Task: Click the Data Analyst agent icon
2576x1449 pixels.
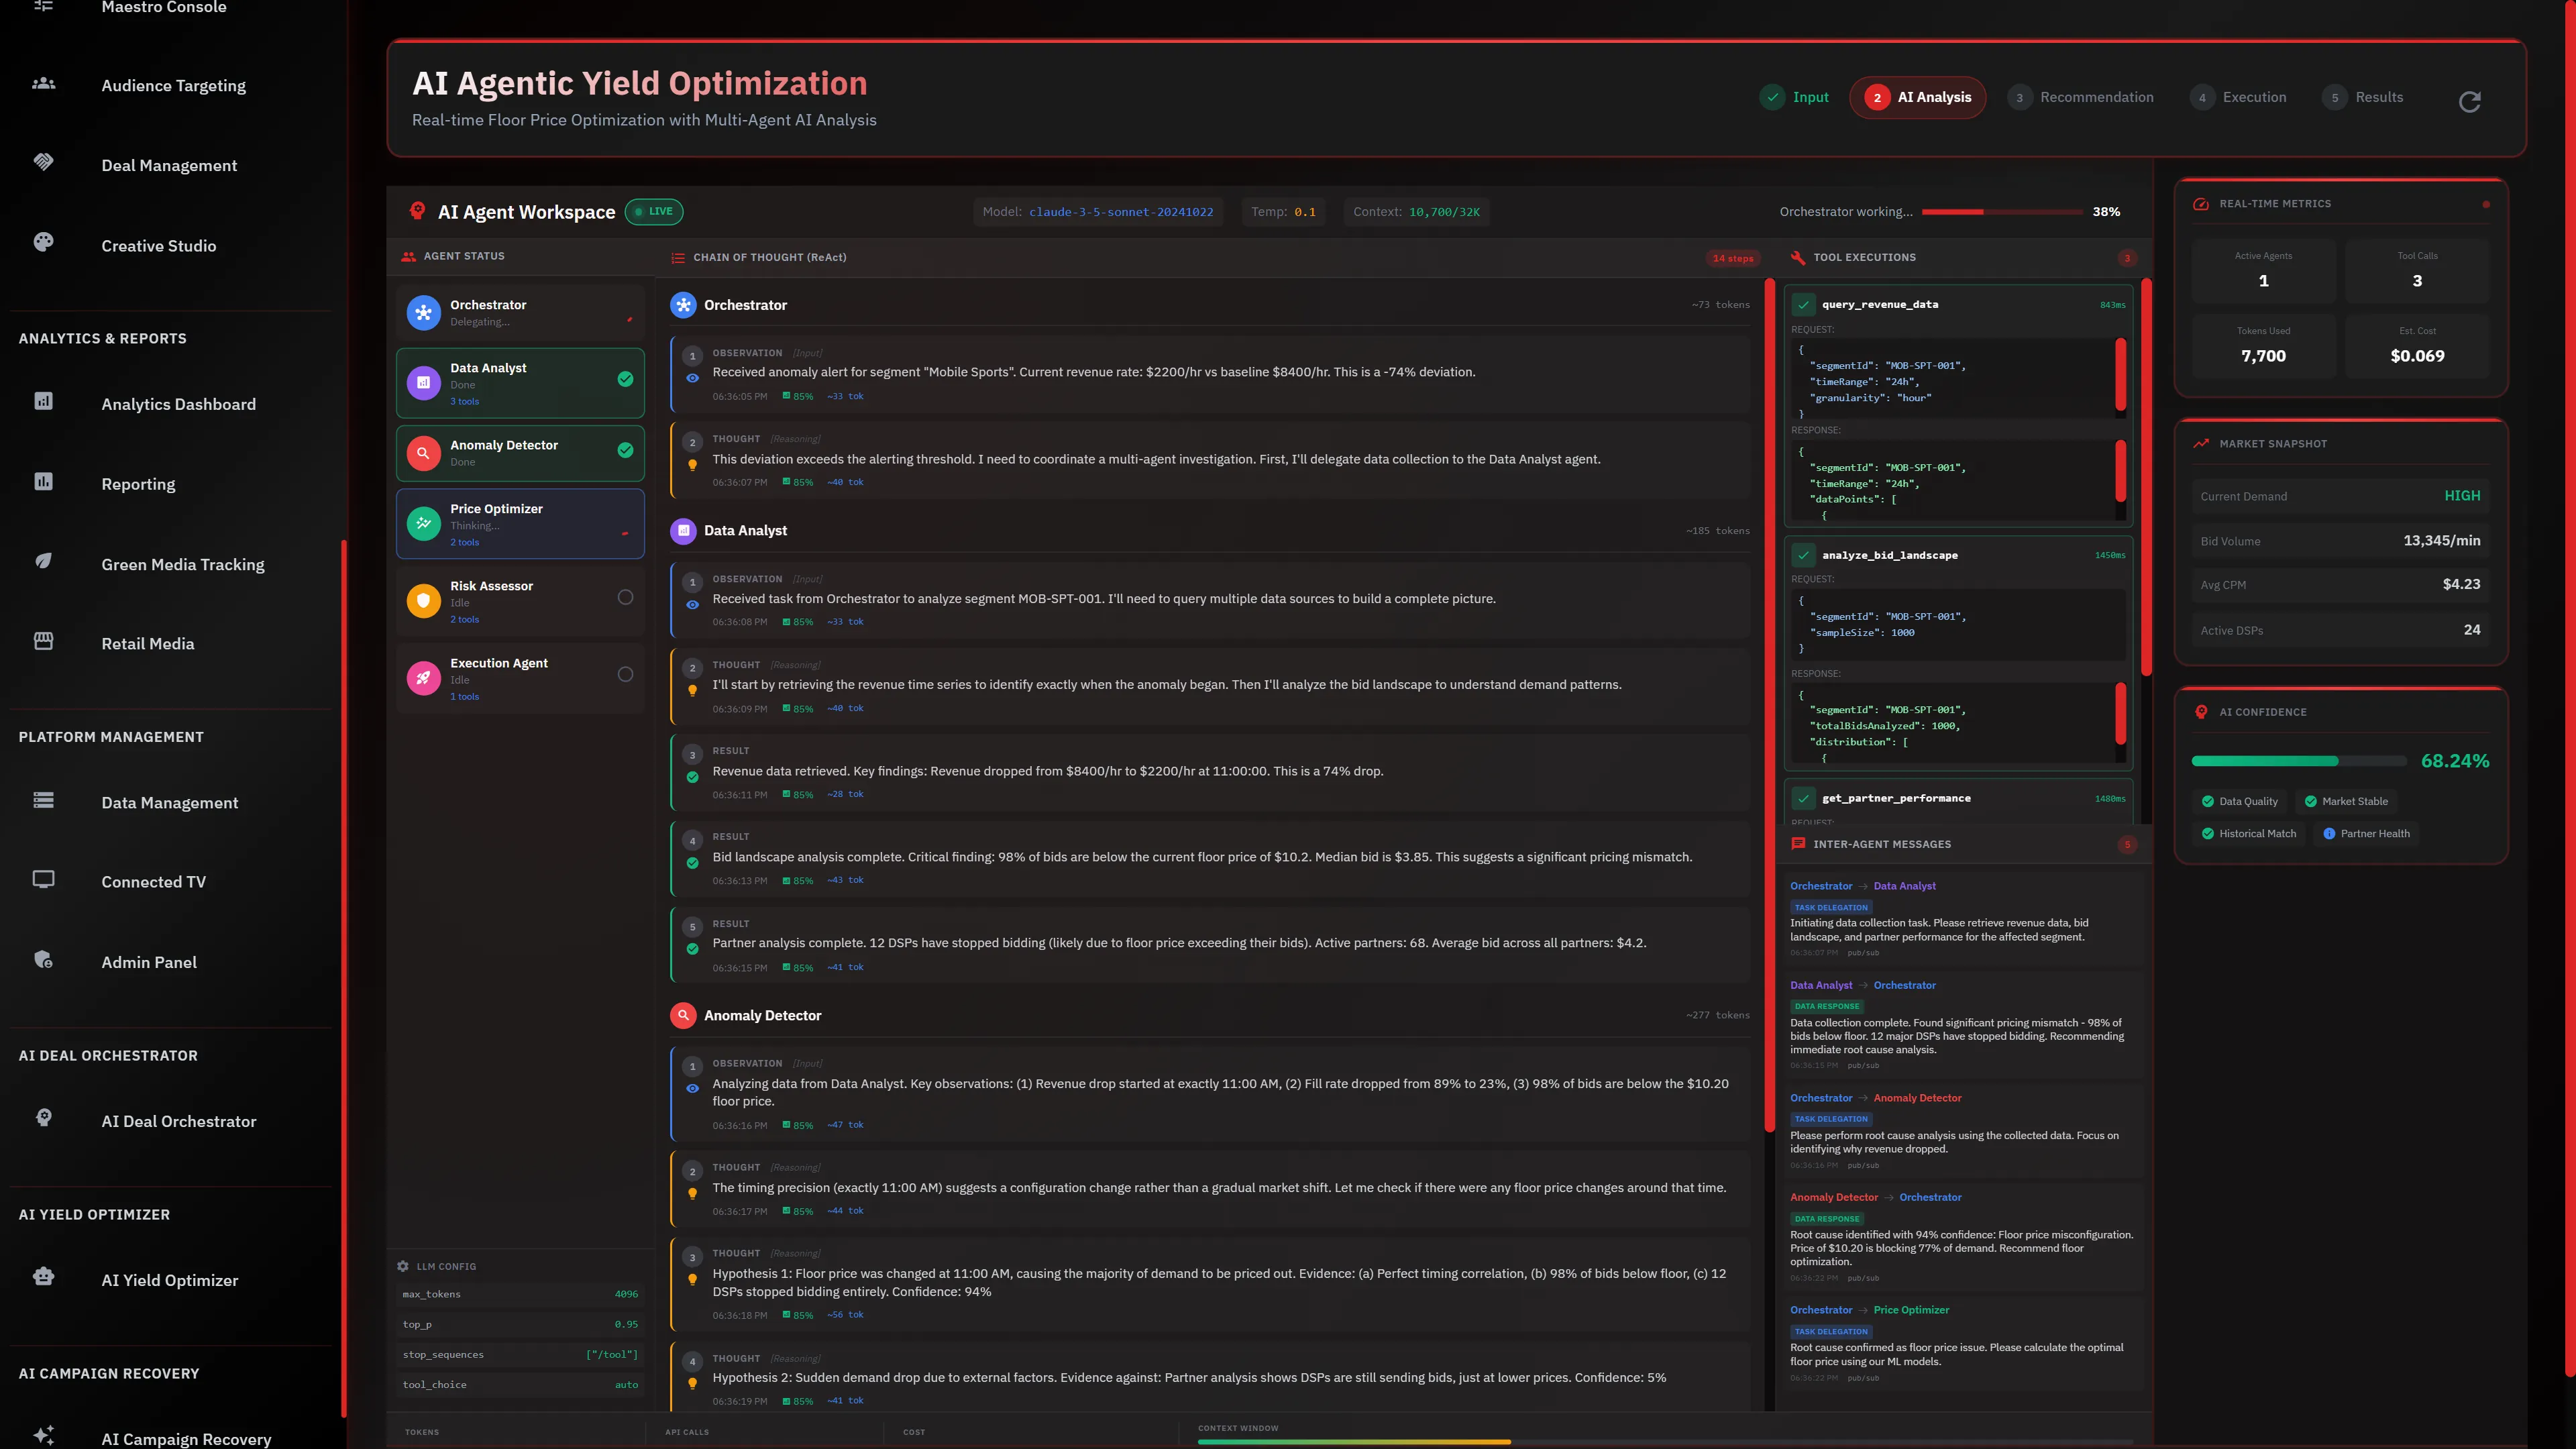Action: tap(424, 382)
